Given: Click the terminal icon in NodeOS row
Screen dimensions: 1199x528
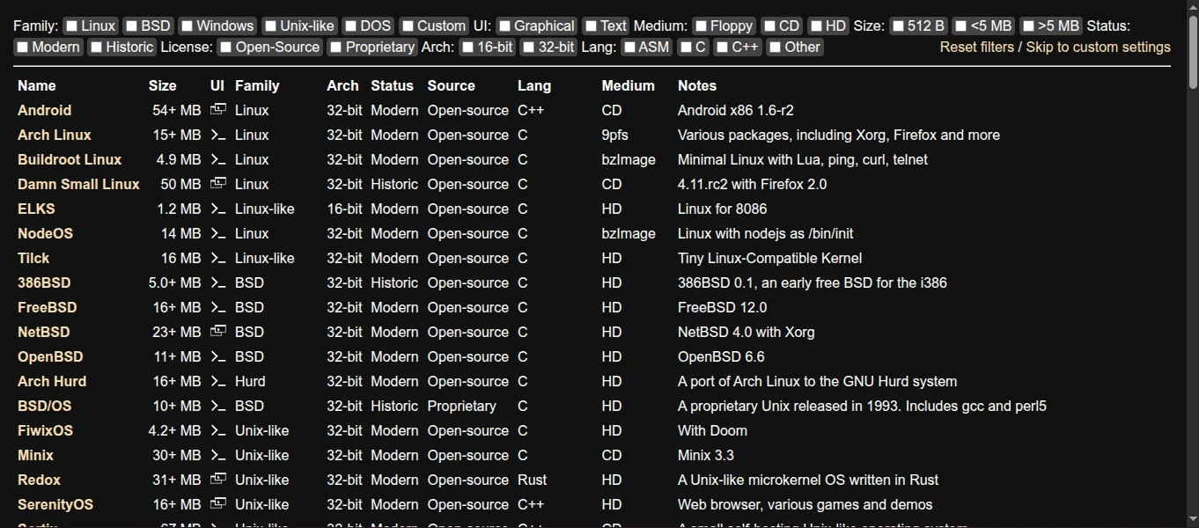Looking at the screenshot, I should (218, 233).
